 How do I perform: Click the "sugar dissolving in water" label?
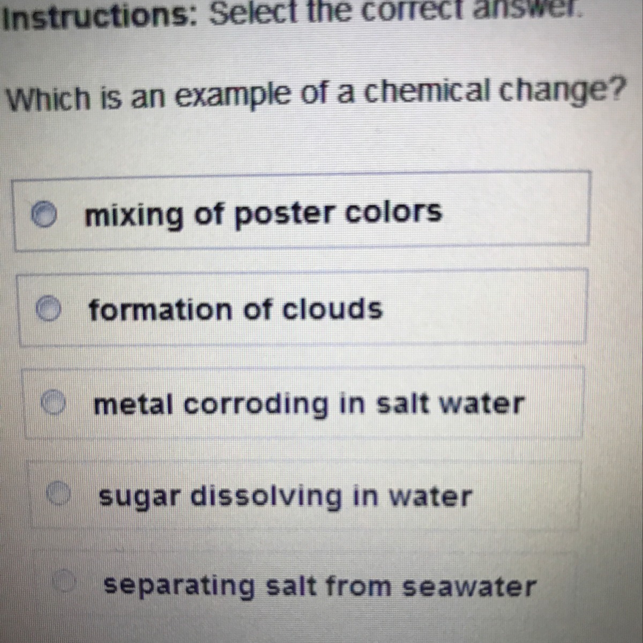coord(285,496)
